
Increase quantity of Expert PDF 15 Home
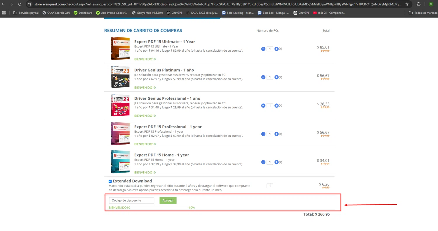click(277, 162)
